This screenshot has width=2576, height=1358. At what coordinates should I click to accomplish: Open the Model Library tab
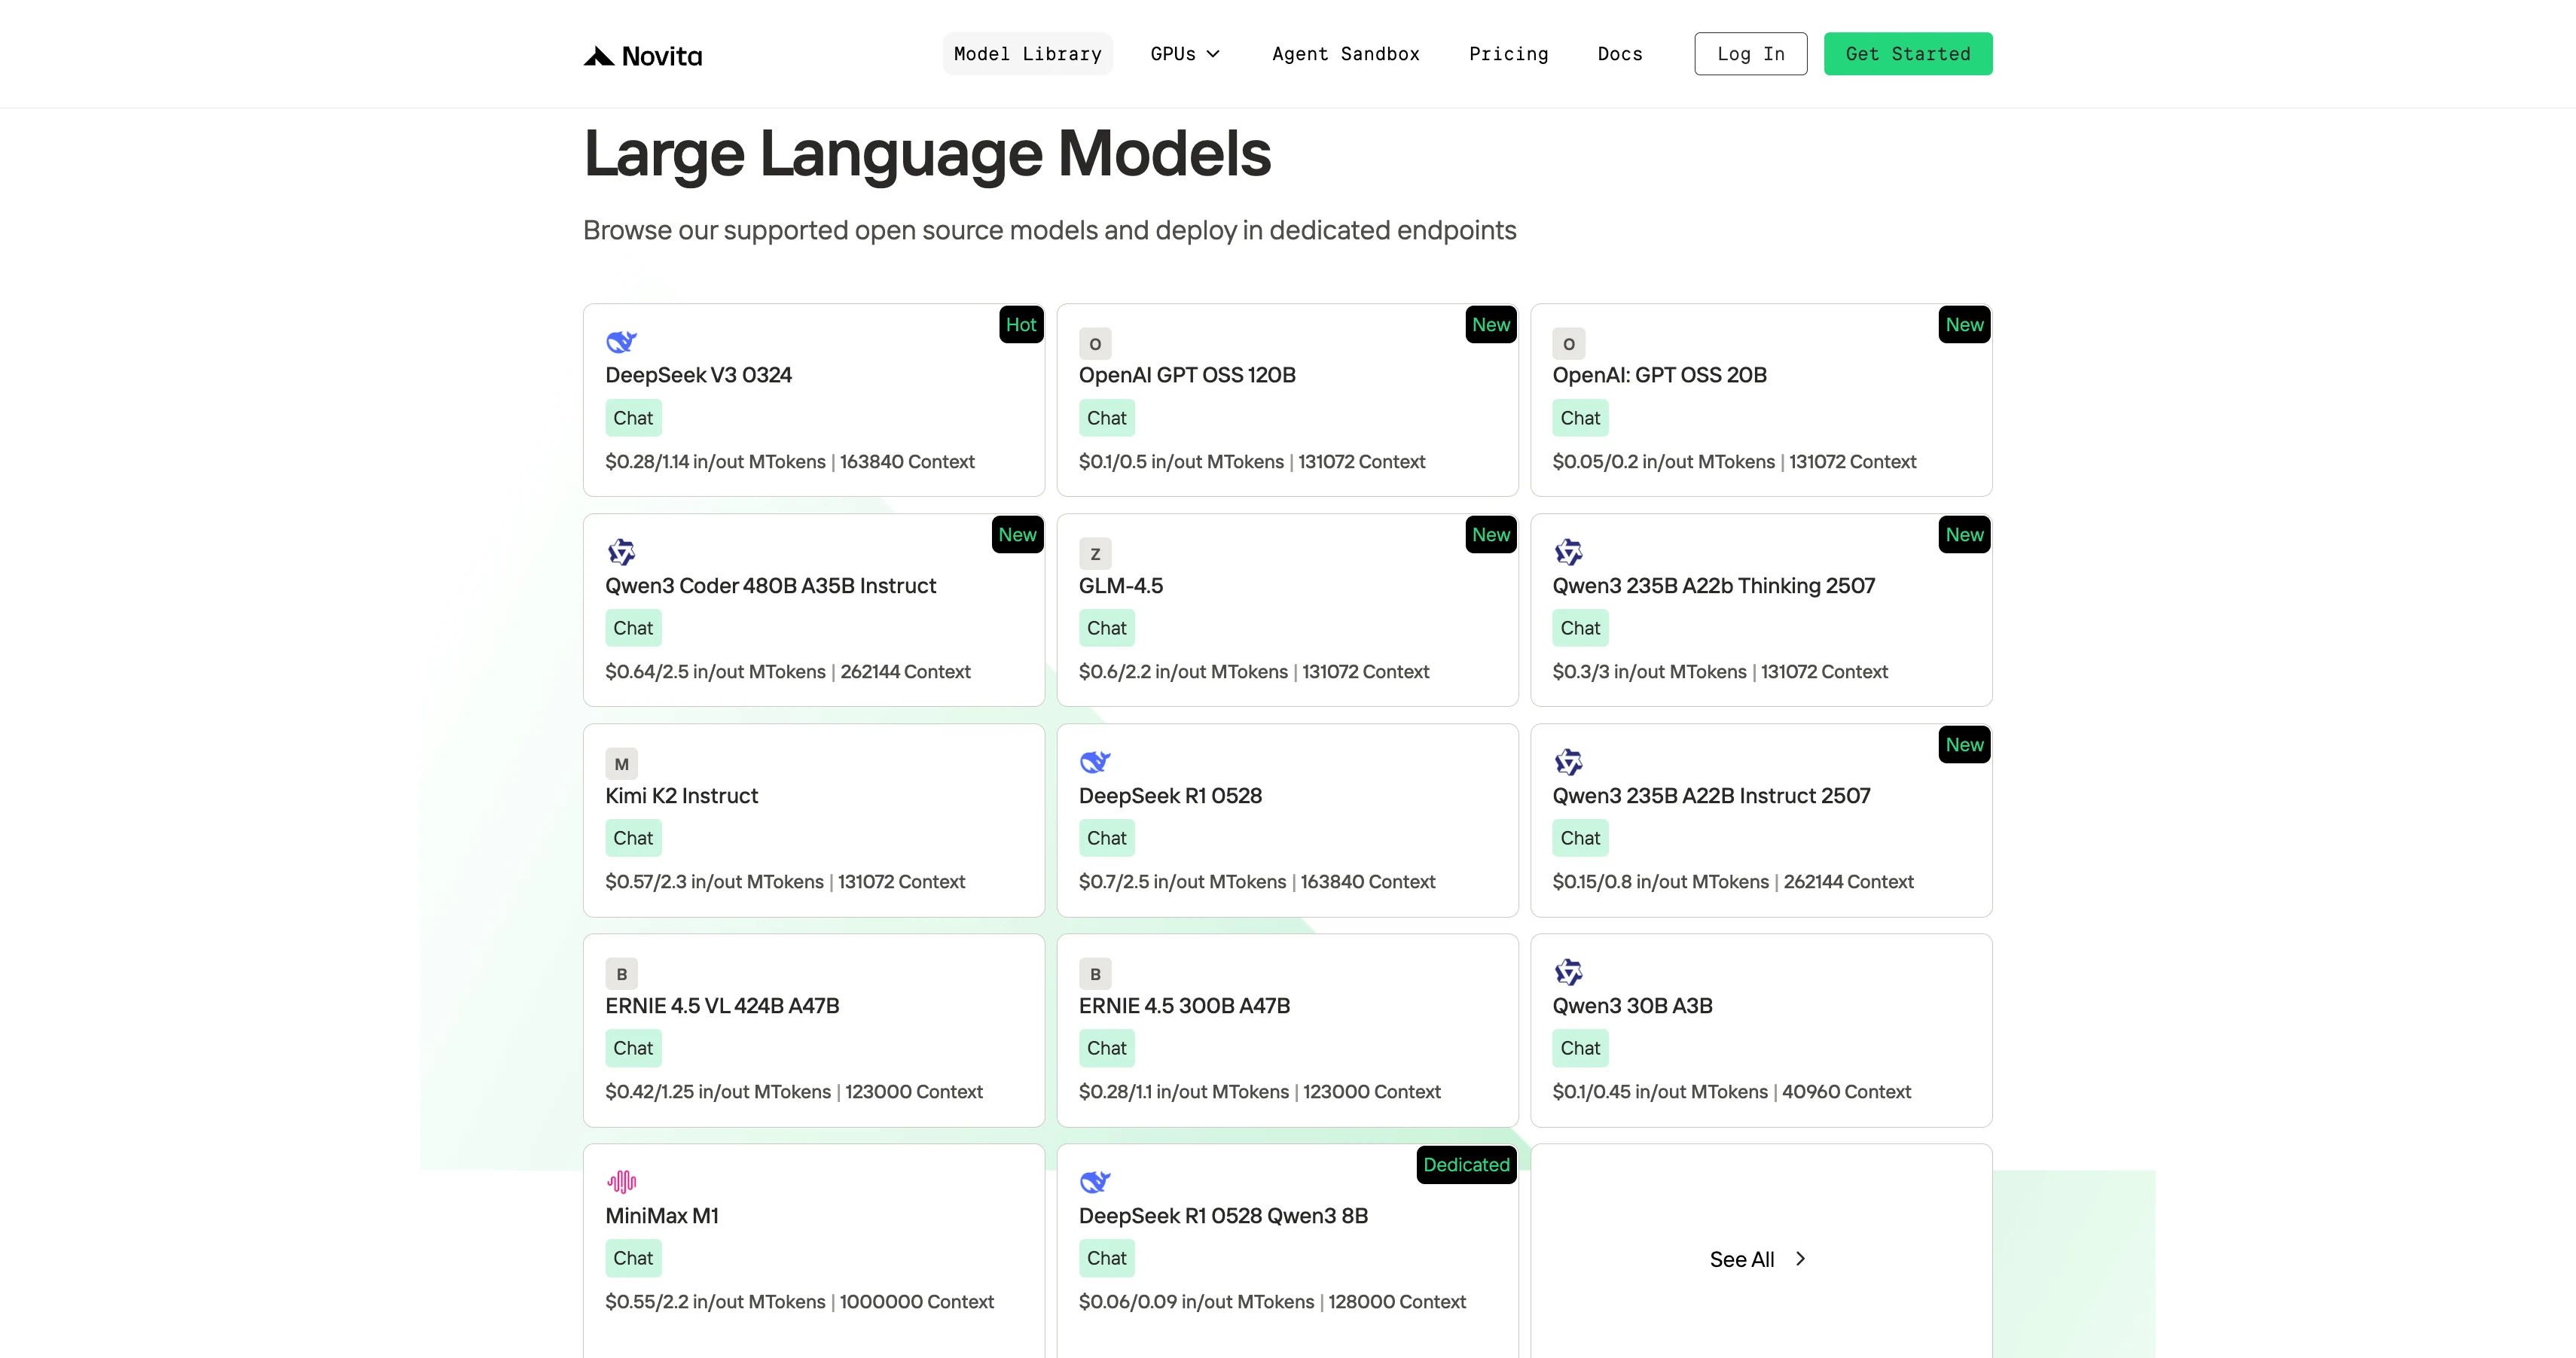1027,54
